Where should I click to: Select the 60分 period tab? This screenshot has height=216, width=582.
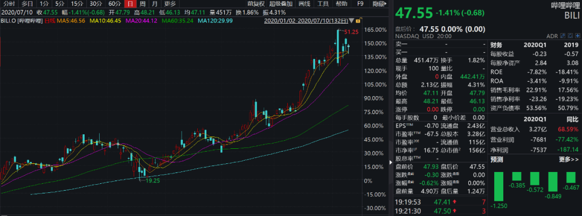coord(115,4)
